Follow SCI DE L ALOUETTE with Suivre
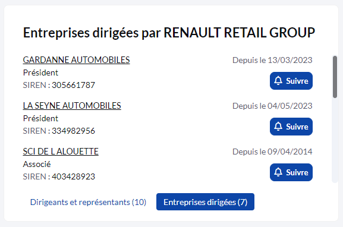 click(291, 172)
